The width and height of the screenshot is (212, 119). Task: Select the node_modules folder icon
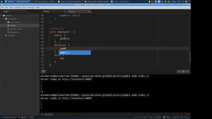coord(9,22)
